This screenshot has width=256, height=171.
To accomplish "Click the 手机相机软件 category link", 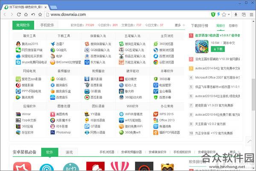I will point(182,152).
